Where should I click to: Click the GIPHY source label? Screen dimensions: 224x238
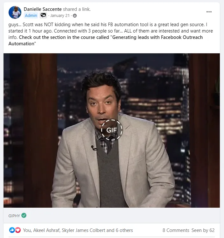14,216
